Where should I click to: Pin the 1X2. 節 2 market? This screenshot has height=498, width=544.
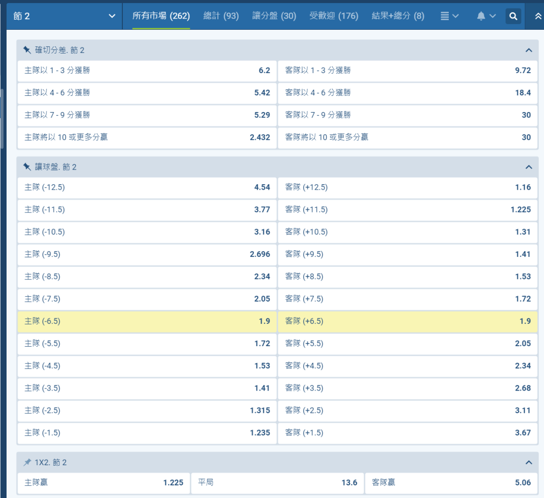click(x=27, y=462)
